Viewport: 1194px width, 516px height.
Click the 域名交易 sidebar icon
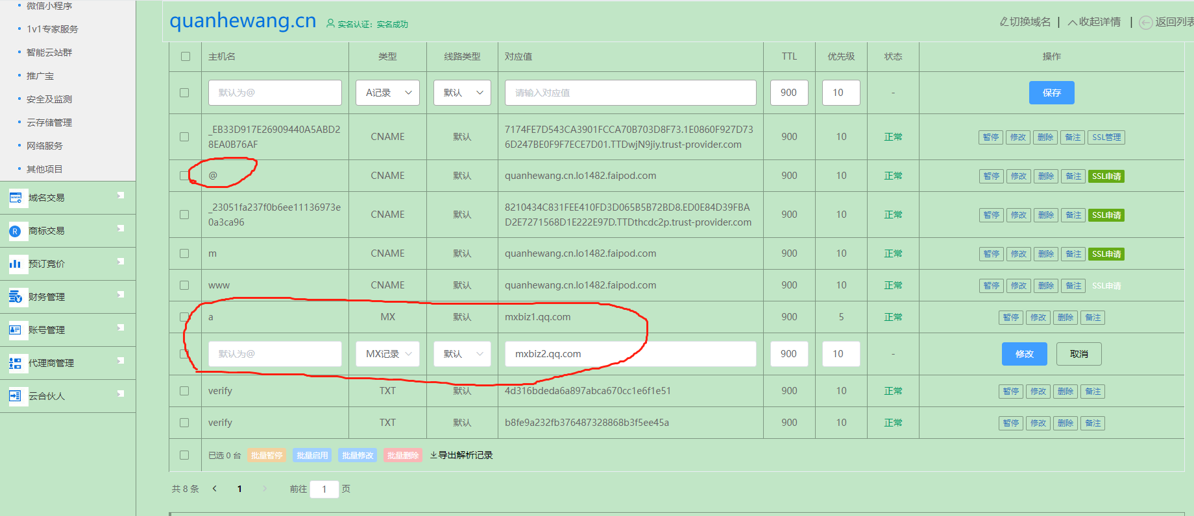point(16,198)
